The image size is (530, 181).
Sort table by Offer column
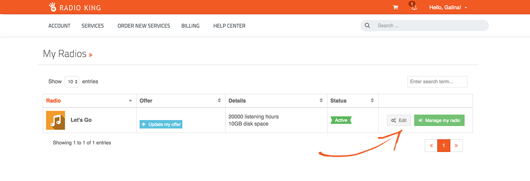181,101
